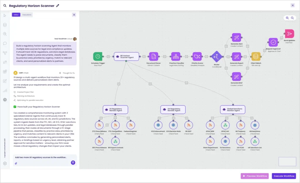300x183 pixels.
Task: Click the Request Approval checkmark node
Action: tap(273, 42)
